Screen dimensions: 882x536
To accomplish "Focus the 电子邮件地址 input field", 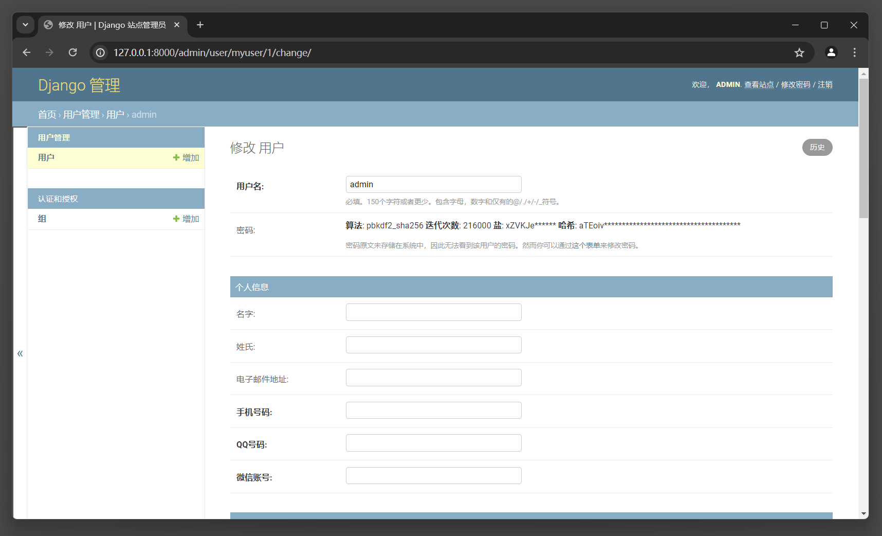I will point(434,378).
